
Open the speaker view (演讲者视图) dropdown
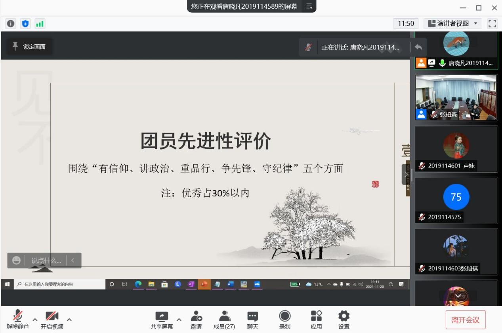tap(452, 24)
